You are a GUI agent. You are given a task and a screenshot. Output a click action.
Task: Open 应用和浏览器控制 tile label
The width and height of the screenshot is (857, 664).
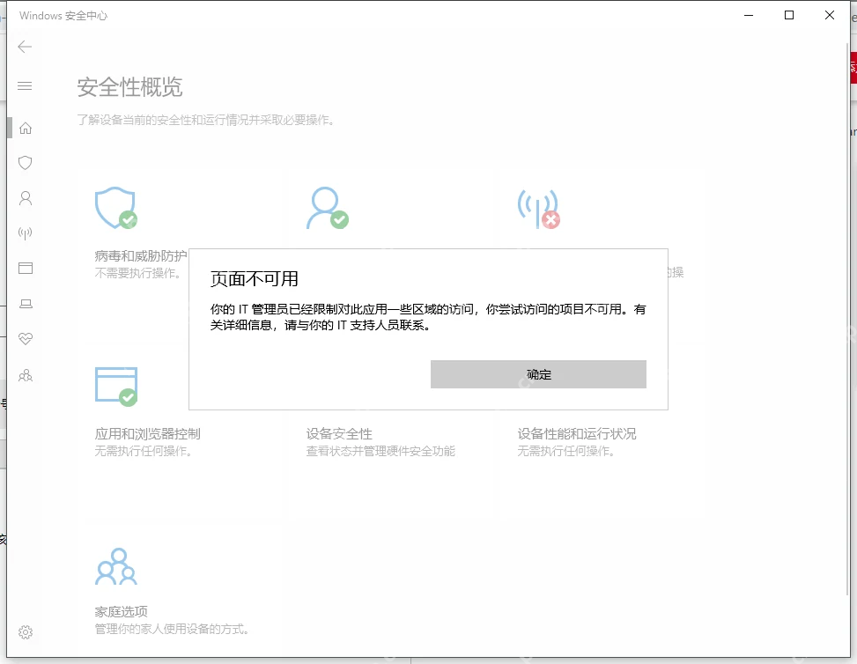148,434
